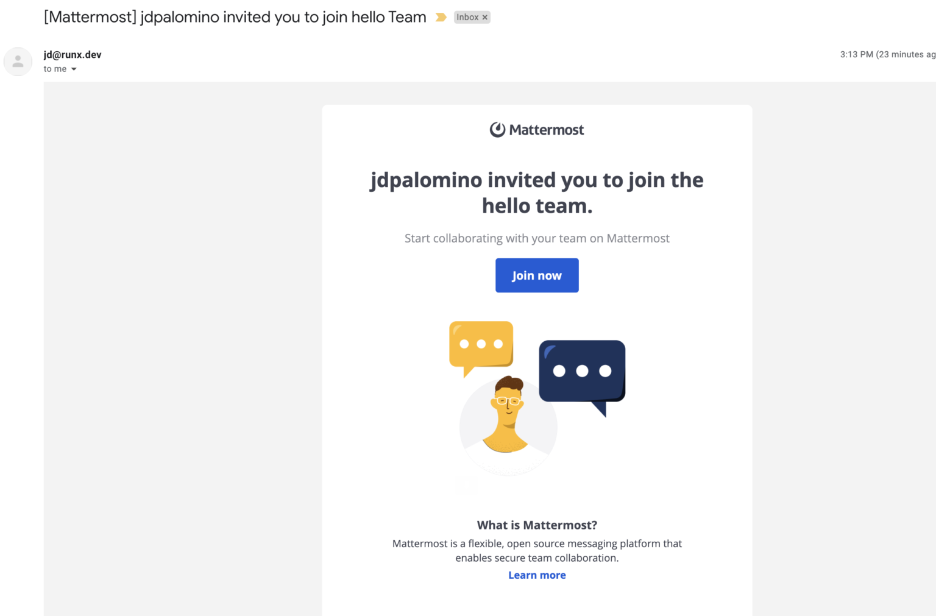Click the Mattermost description paragraph
Screen dimensions: 936x616
(x=537, y=550)
